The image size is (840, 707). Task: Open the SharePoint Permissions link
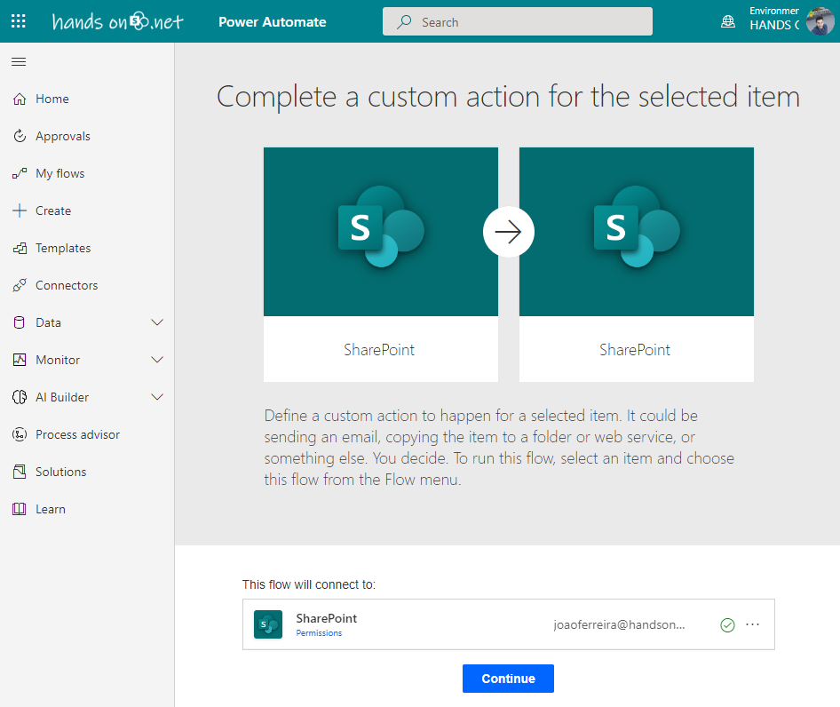319,633
